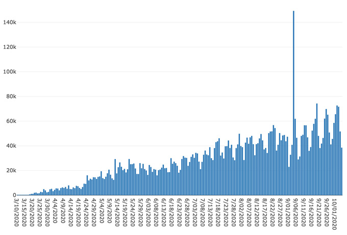Select the 10/01/2020 x-axis date label
The height and width of the screenshot is (235, 347).
pyautogui.click(x=334, y=214)
